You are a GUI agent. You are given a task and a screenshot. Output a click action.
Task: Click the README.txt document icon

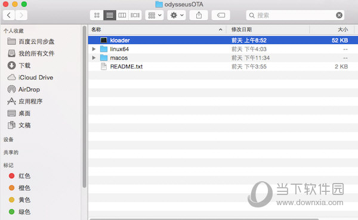click(x=104, y=66)
